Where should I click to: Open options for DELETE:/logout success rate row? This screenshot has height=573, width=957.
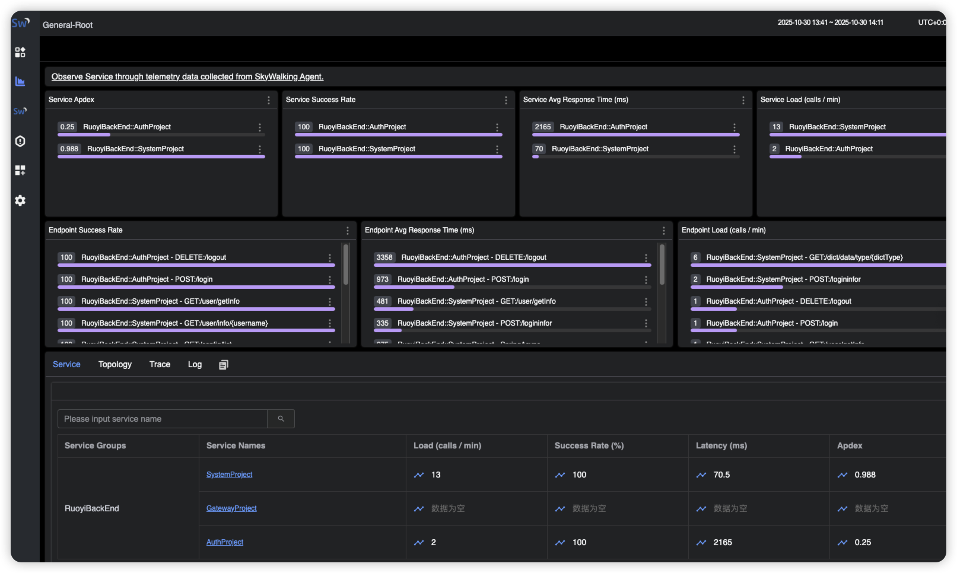tap(330, 258)
